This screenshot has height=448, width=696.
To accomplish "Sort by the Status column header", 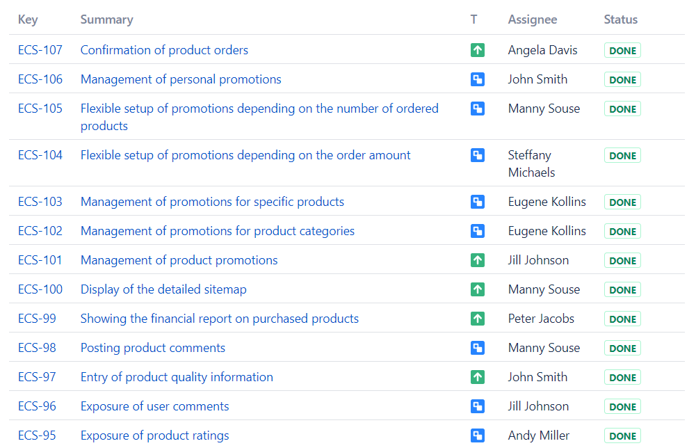I will click(620, 19).
